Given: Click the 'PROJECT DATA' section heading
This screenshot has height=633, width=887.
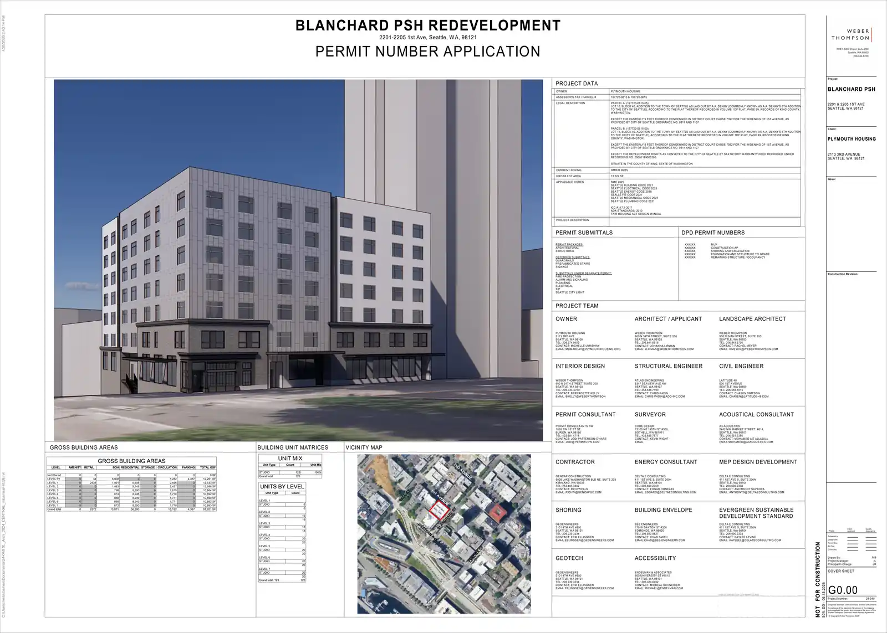Looking at the screenshot, I should click(577, 84).
